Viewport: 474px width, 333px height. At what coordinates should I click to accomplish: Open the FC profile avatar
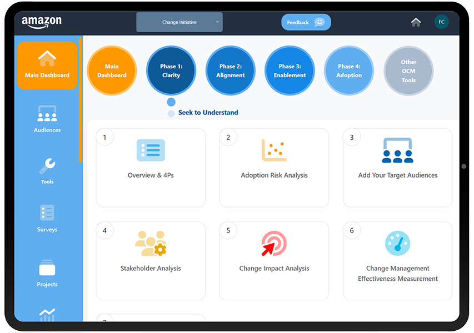441,22
